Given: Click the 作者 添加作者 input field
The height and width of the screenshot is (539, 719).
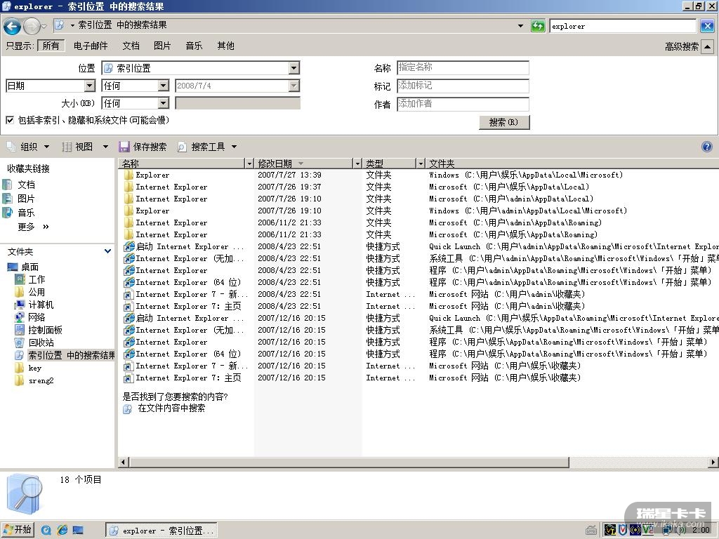Looking at the screenshot, I should [463, 104].
